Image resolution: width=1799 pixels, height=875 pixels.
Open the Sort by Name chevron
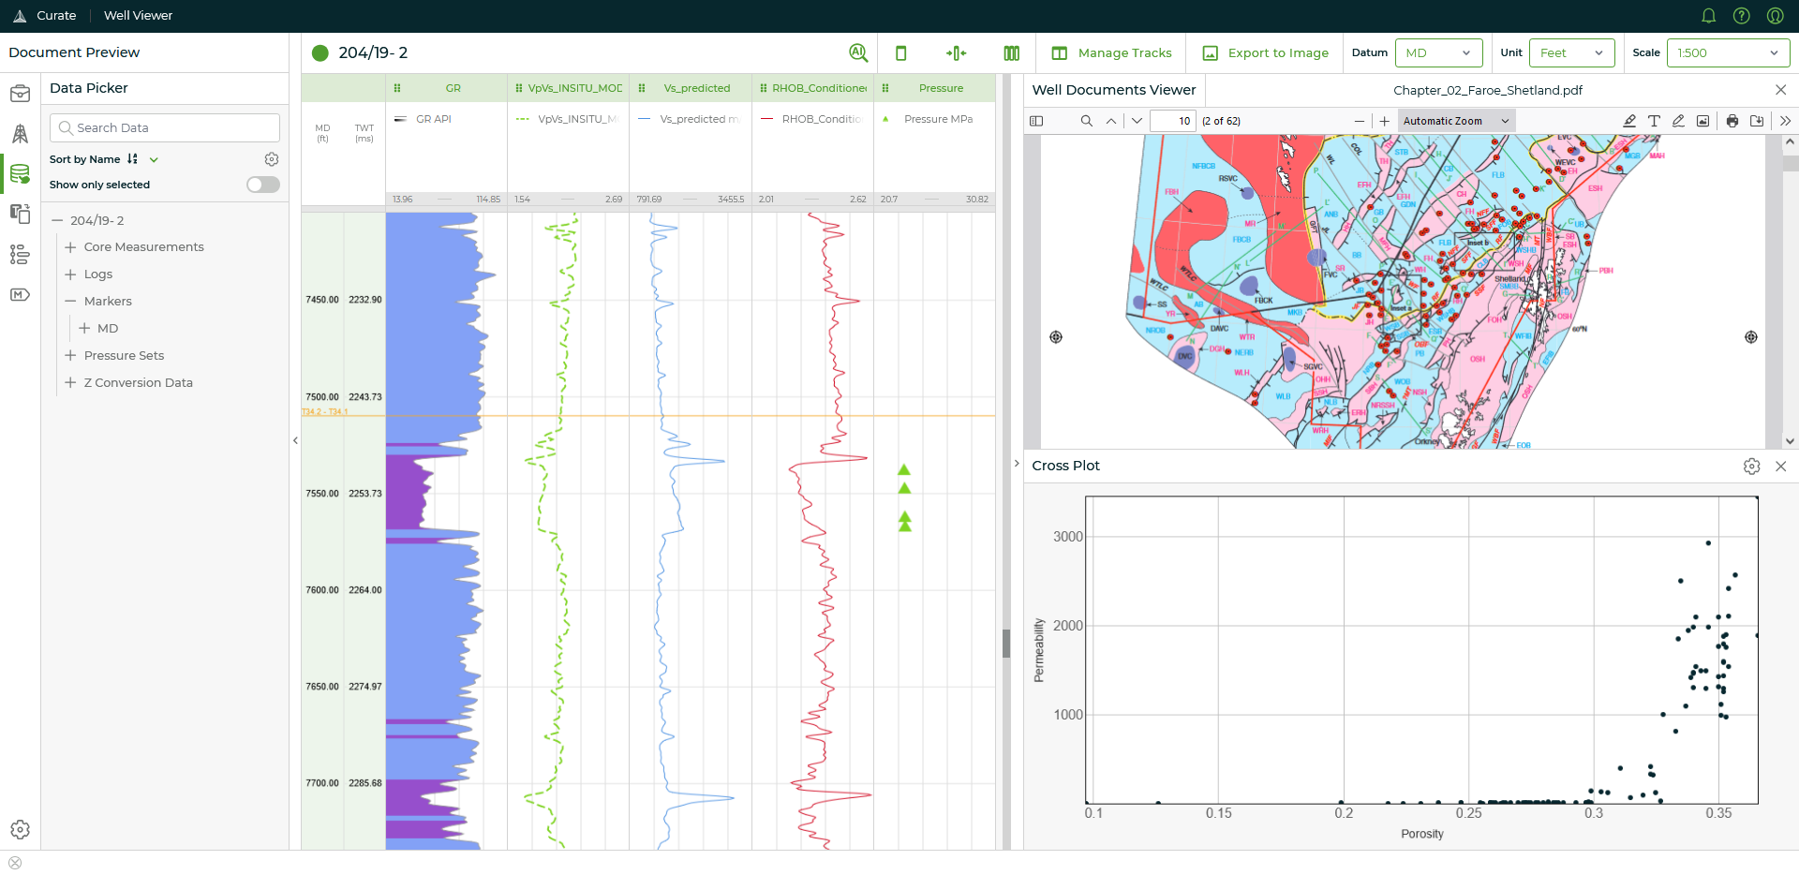point(154,159)
